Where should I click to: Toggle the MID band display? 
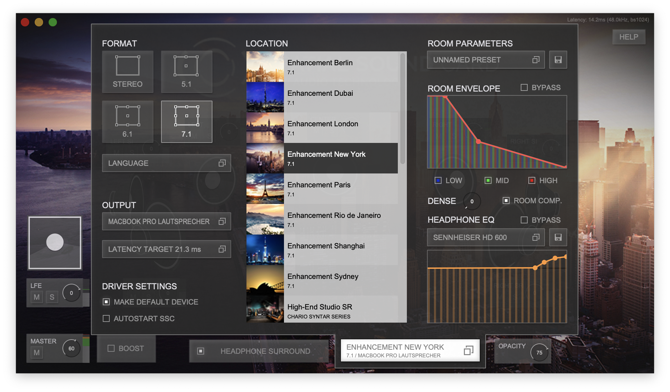click(488, 180)
